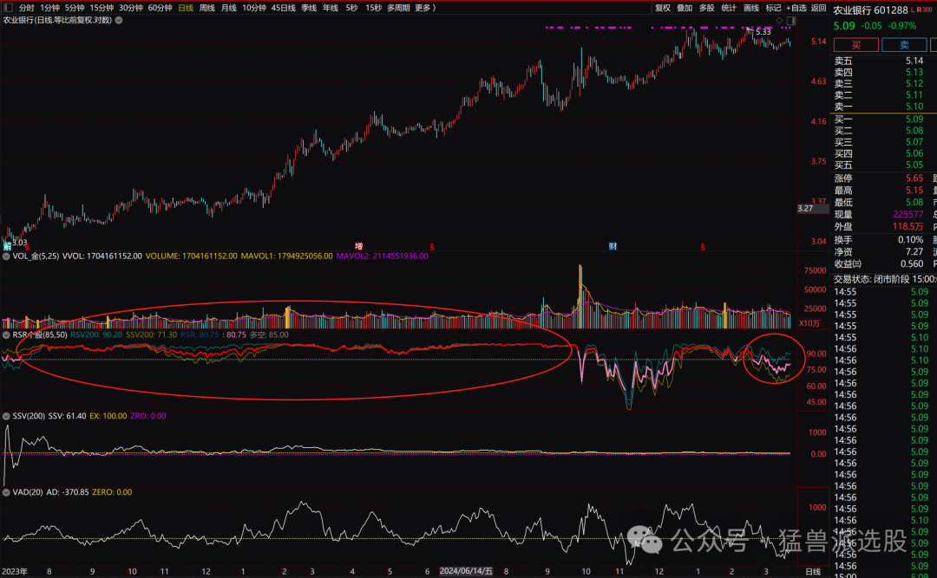
Task: Open the 统计 statistics tool
Action: (x=729, y=8)
